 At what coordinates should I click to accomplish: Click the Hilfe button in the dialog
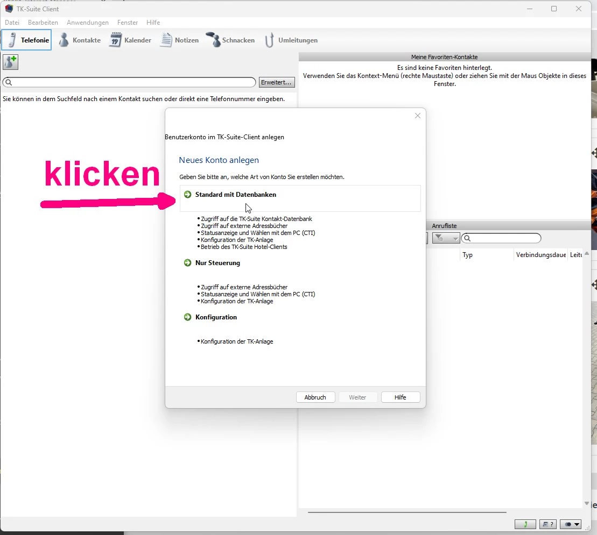tap(400, 397)
